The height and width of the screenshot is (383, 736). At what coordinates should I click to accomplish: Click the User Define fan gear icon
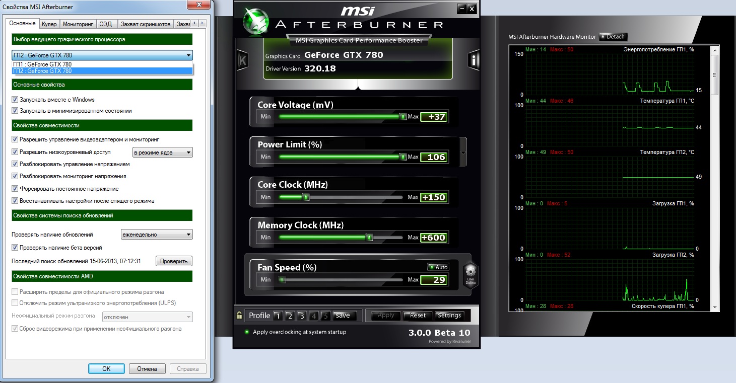(x=470, y=275)
